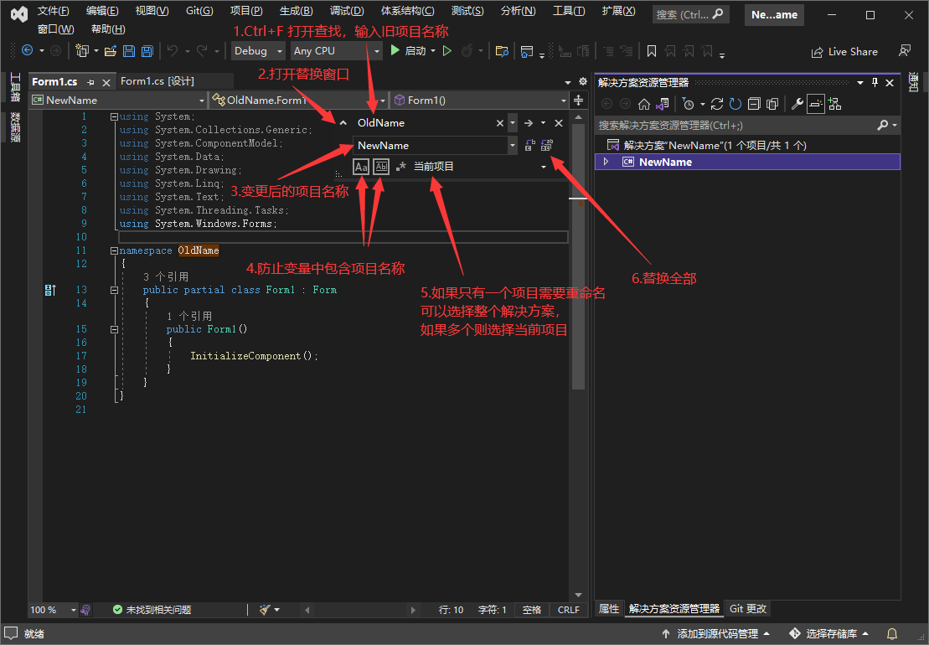Viewport: 929px width, 645px height.
Task: Toggle match case (Aa) in replace window
Action: click(x=360, y=167)
